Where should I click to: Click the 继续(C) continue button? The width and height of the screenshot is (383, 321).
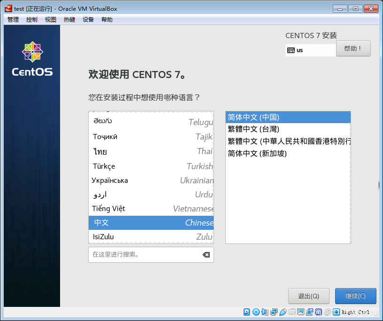tap(356, 296)
